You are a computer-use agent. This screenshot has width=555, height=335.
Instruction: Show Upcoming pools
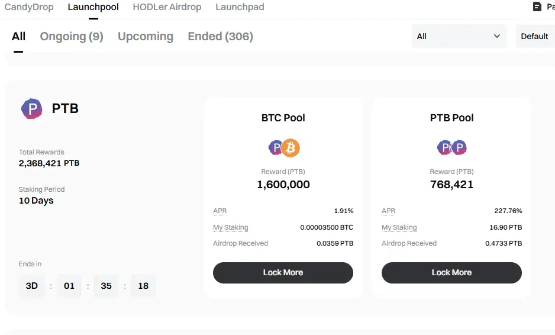[146, 37]
